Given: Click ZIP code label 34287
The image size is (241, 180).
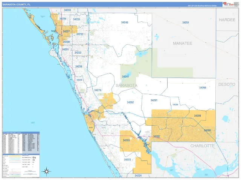Looking at the screenshot, I should [157, 136].
